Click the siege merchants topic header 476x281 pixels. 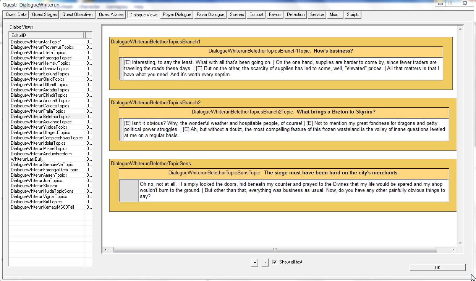283,173
